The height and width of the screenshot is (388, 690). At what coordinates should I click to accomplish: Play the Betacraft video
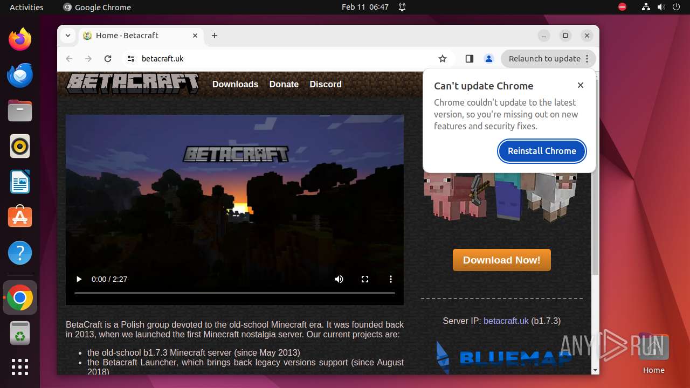coord(79,279)
